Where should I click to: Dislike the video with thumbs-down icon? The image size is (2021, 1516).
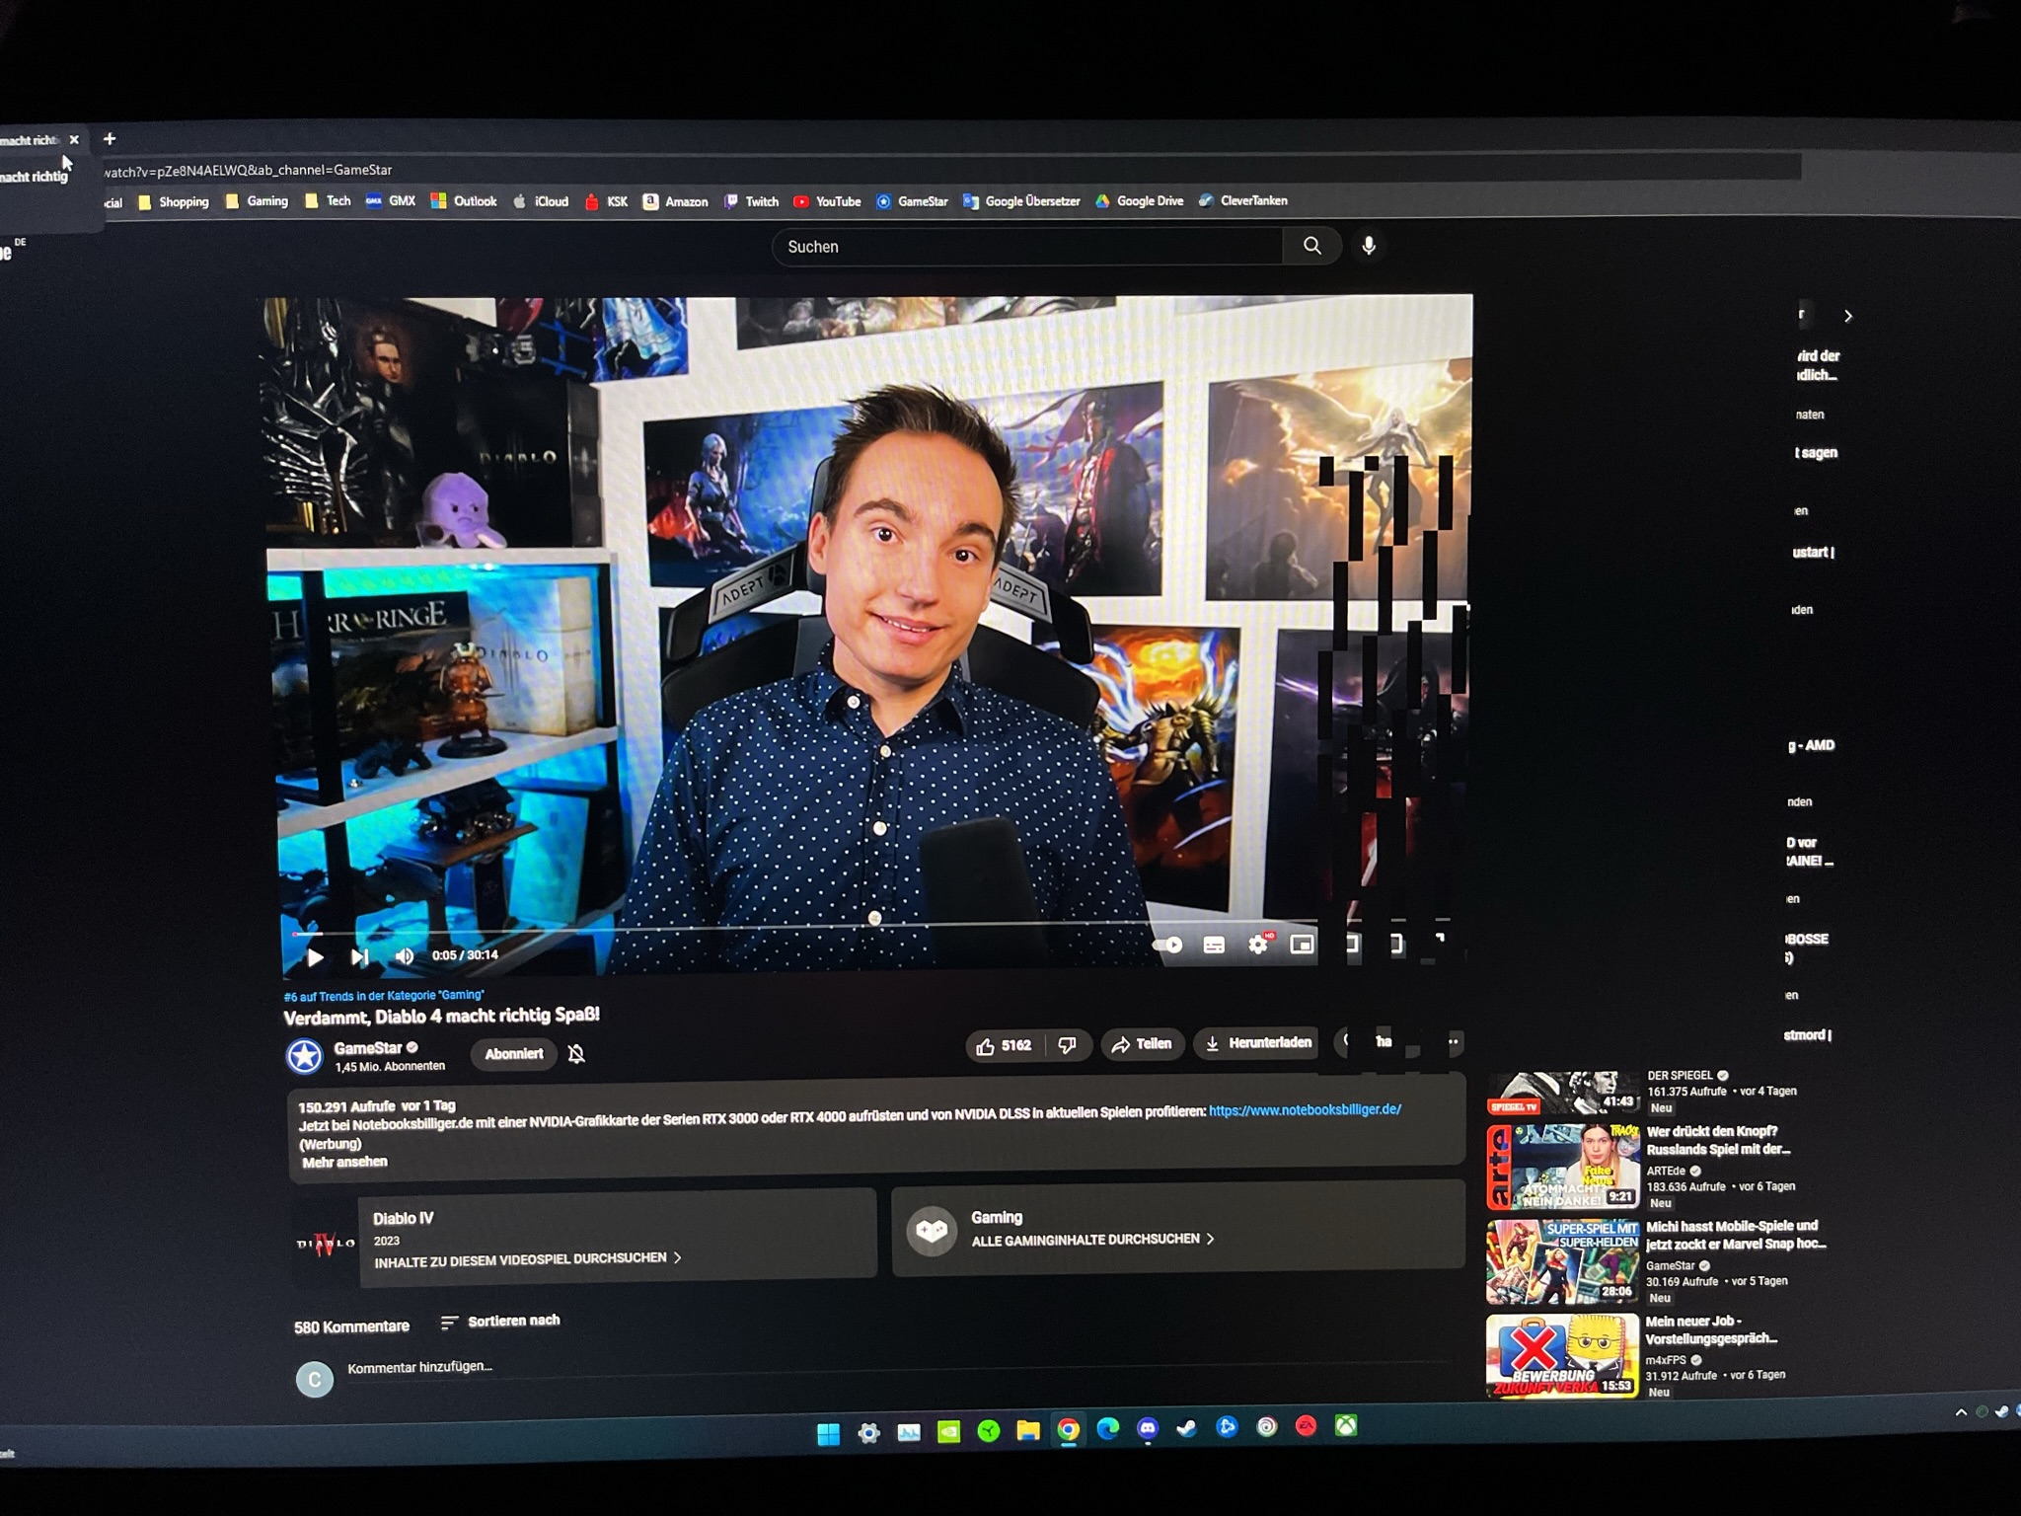click(1067, 1045)
